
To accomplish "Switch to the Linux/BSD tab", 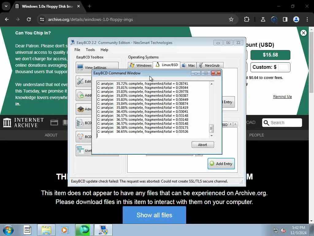I will (x=167, y=65).
